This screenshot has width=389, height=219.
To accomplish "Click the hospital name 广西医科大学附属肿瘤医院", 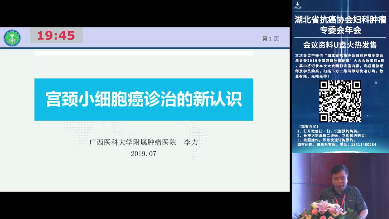I will pos(133,142).
